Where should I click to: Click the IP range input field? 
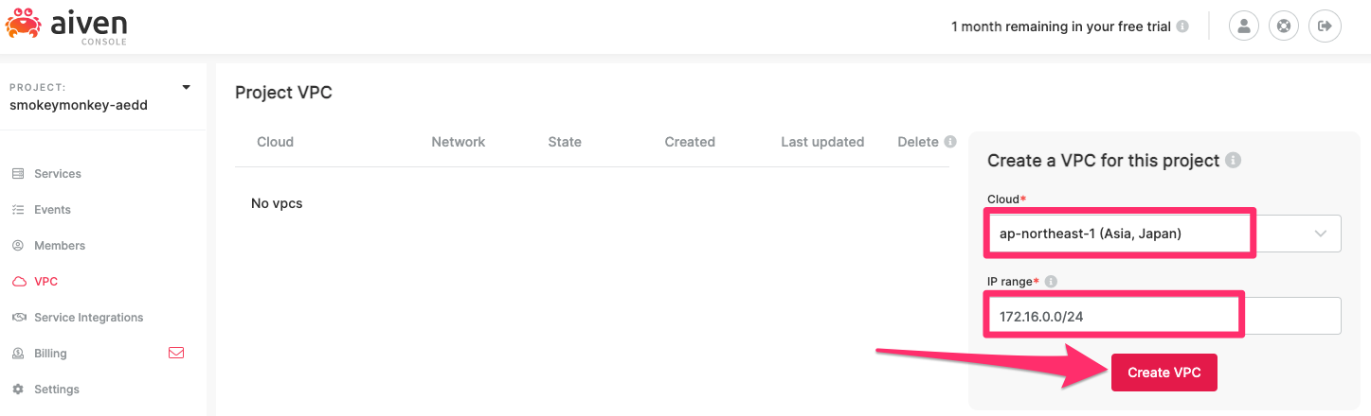pyautogui.click(x=1164, y=316)
